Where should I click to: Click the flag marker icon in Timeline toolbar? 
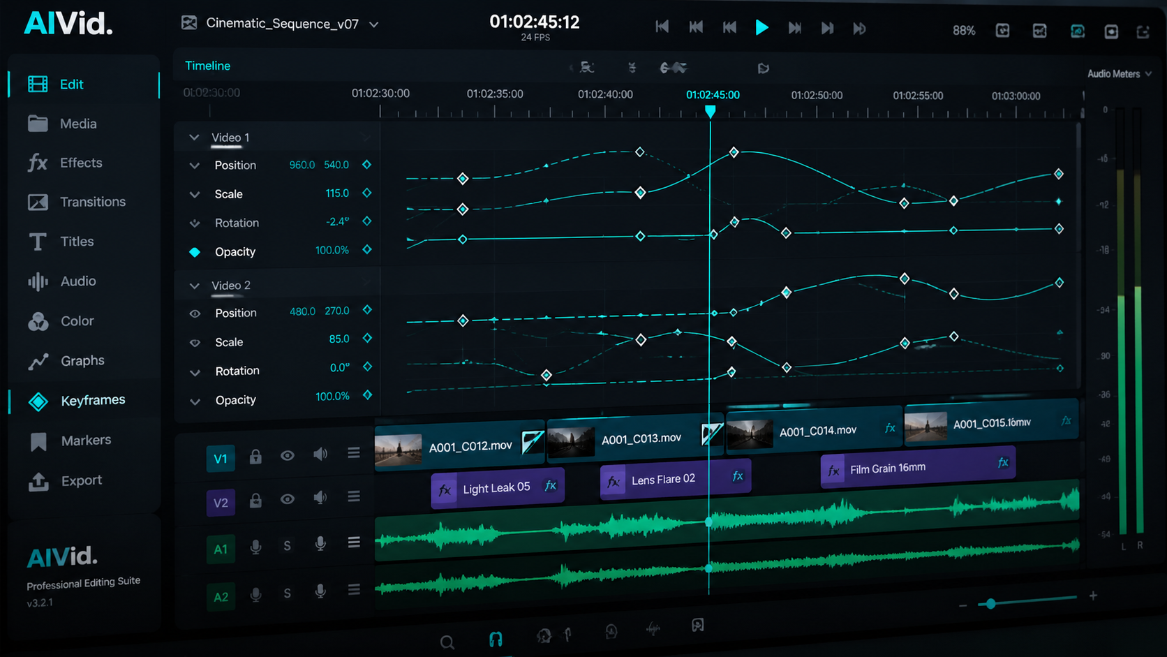[764, 68]
